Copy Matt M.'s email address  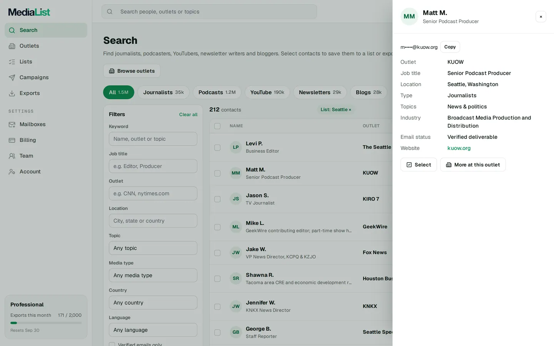point(450,47)
